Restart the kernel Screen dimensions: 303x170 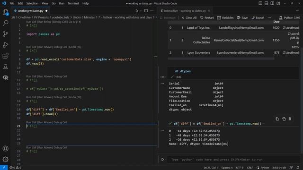[x=207, y=18]
